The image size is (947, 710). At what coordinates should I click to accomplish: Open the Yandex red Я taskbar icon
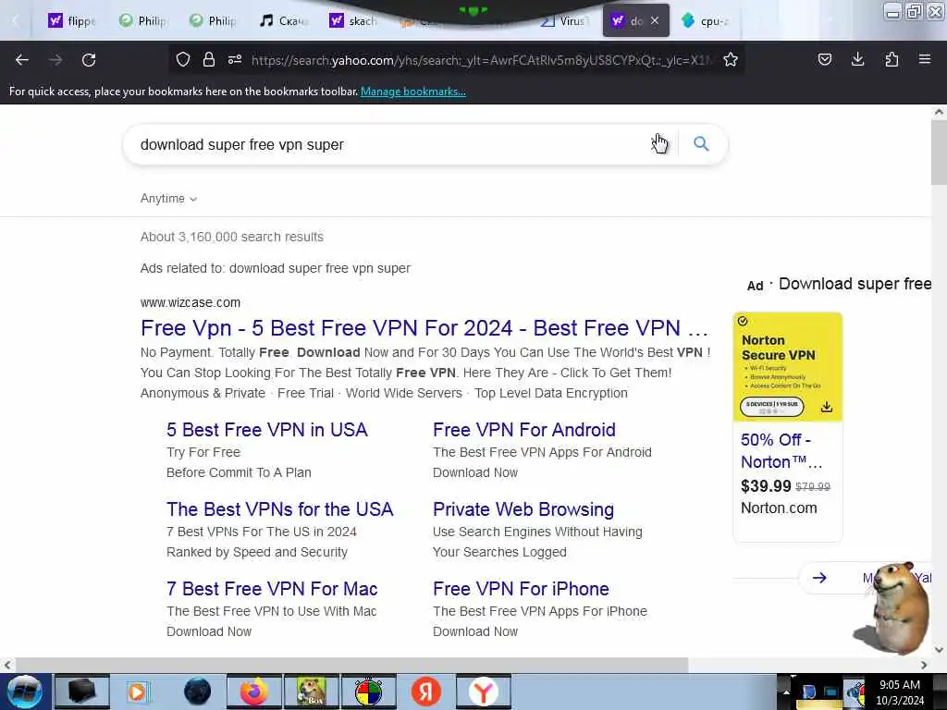pyautogui.click(x=425, y=692)
